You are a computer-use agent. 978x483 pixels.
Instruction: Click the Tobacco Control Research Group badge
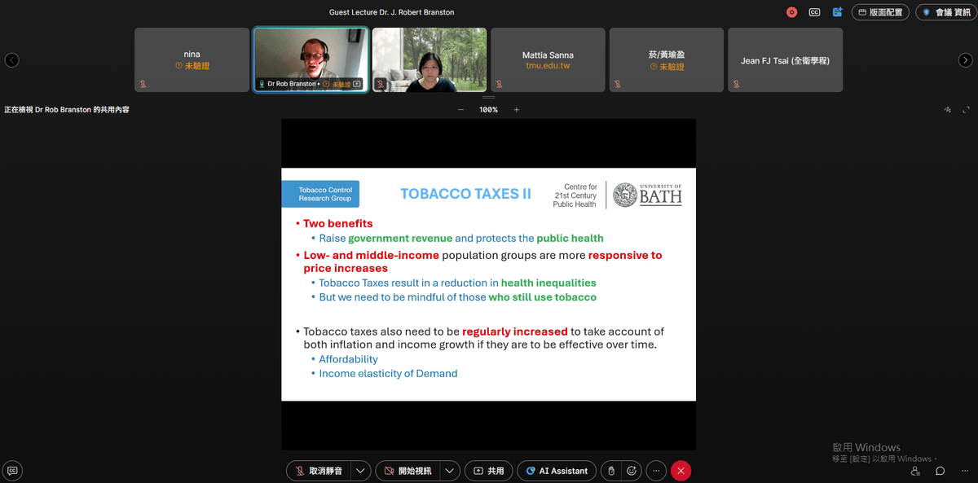pos(320,194)
